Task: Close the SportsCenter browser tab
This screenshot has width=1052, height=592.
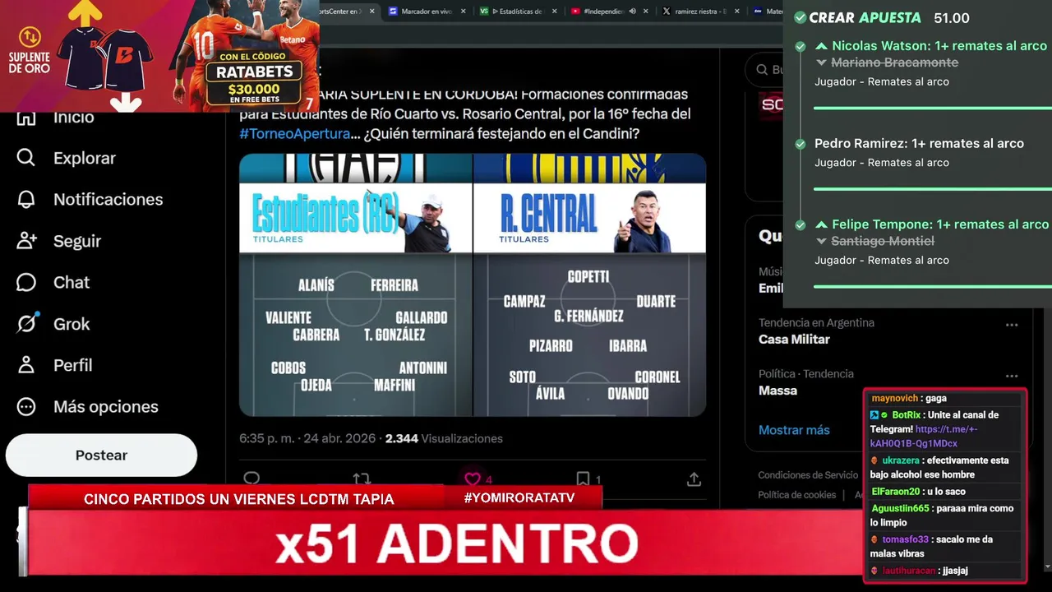Action: pyautogui.click(x=371, y=12)
